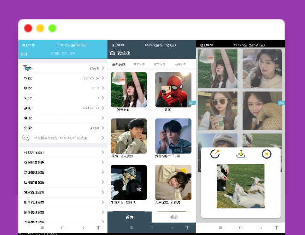Click the caption under Spider-Man avatar
The height and width of the screenshot is (235, 305).
coord(168,110)
